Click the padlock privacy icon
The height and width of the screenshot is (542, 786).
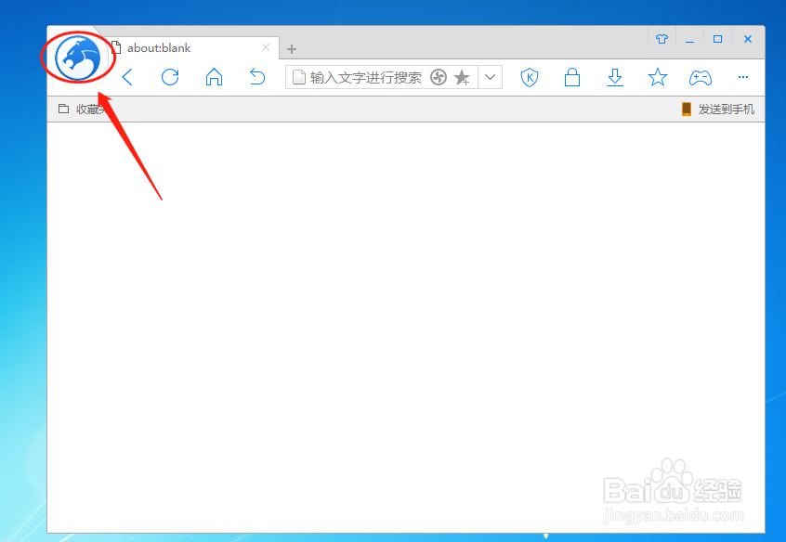click(x=572, y=77)
